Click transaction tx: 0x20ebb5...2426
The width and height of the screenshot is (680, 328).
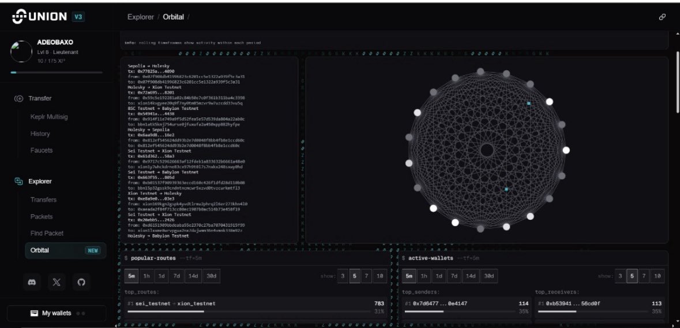click(x=151, y=220)
